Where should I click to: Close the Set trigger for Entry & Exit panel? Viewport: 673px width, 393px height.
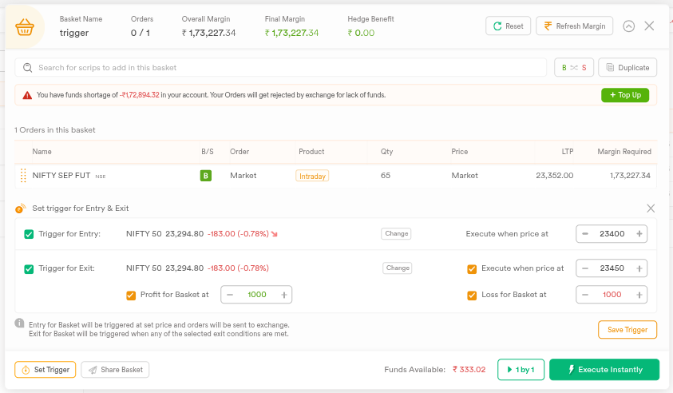point(651,208)
